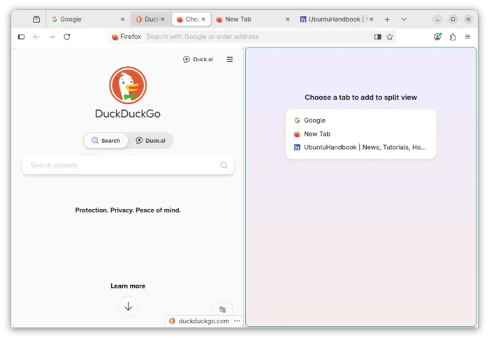Viewport: 489px width, 340px height.
Task: Close the New Tab tab
Action: (x=287, y=20)
